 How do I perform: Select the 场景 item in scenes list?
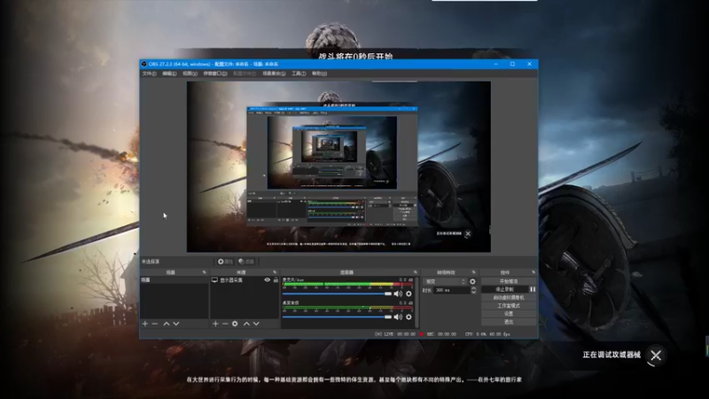point(174,280)
